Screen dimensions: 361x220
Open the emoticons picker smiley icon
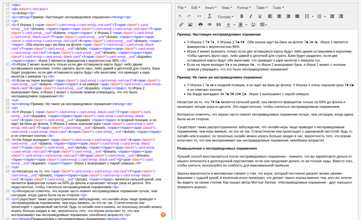[x=253, y=25]
